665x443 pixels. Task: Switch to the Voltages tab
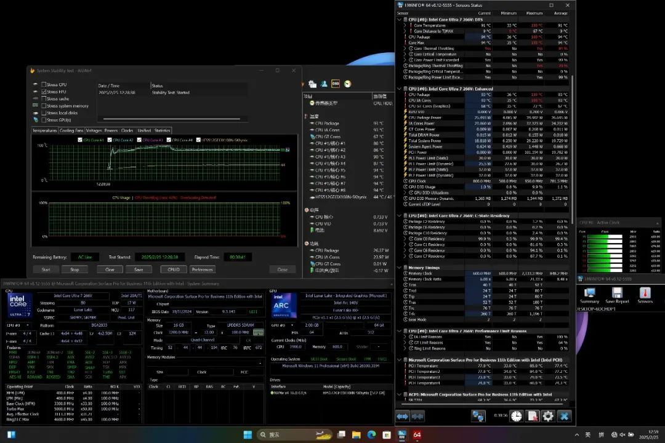pyautogui.click(x=94, y=130)
